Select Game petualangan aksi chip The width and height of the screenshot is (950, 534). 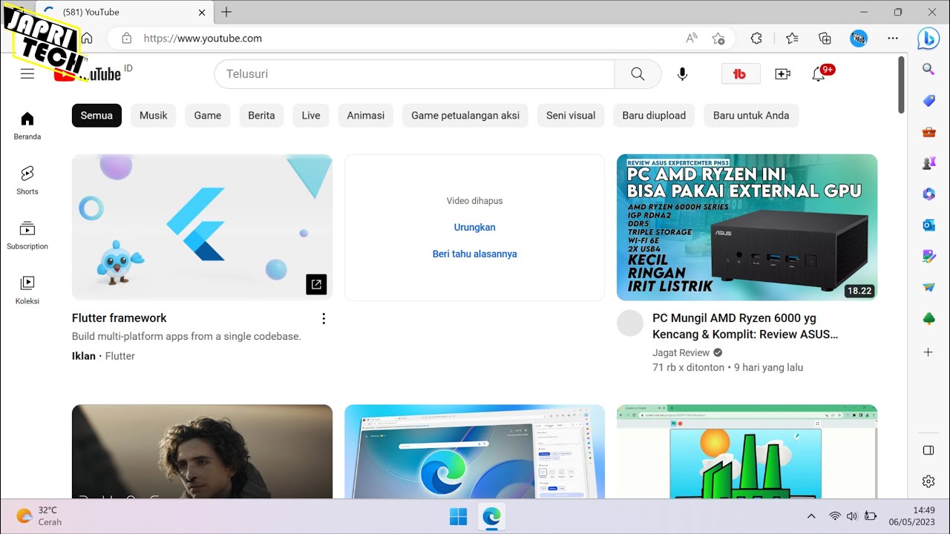tap(465, 116)
